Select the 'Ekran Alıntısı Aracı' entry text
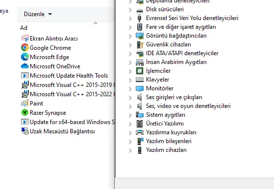The image size is (274, 189). (54, 39)
